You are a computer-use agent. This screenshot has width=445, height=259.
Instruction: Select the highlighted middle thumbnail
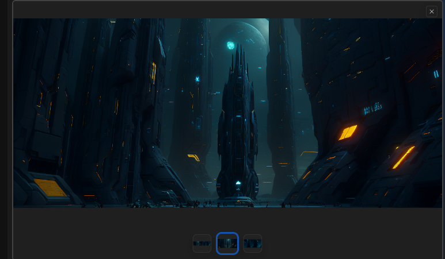227,243
